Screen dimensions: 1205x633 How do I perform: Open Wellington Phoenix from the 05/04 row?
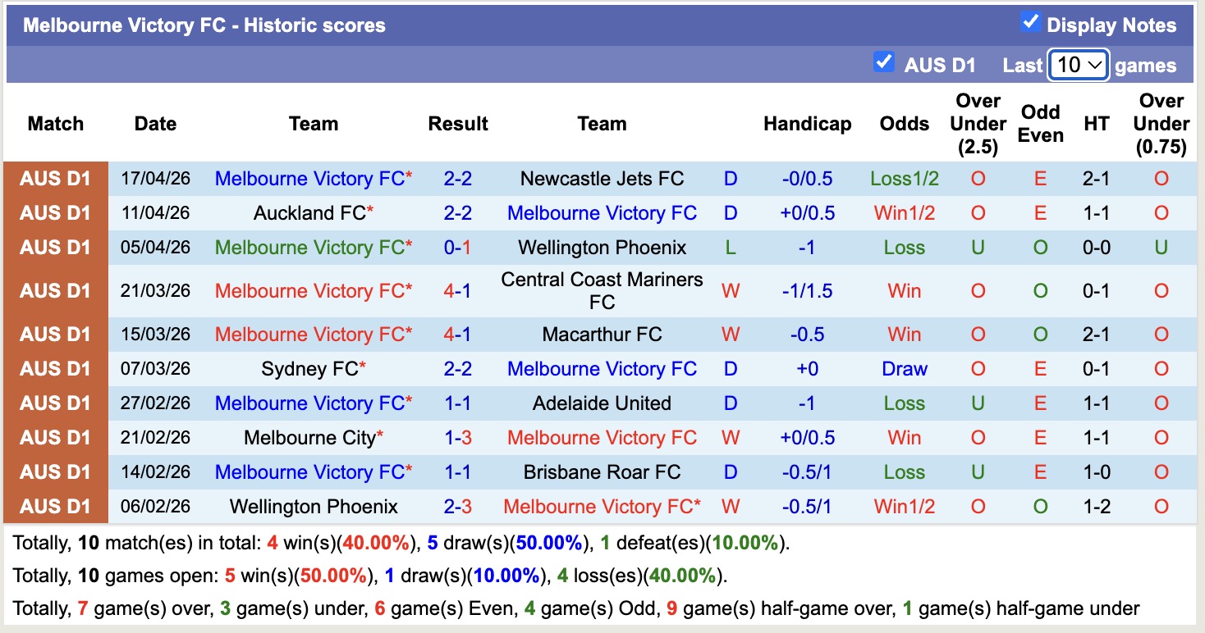coord(602,247)
